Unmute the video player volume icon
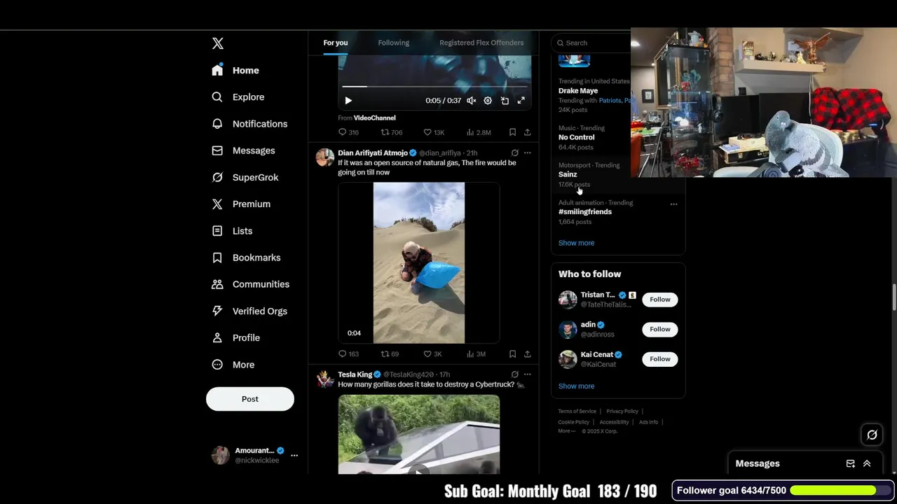The image size is (897, 504). [x=472, y=101]
